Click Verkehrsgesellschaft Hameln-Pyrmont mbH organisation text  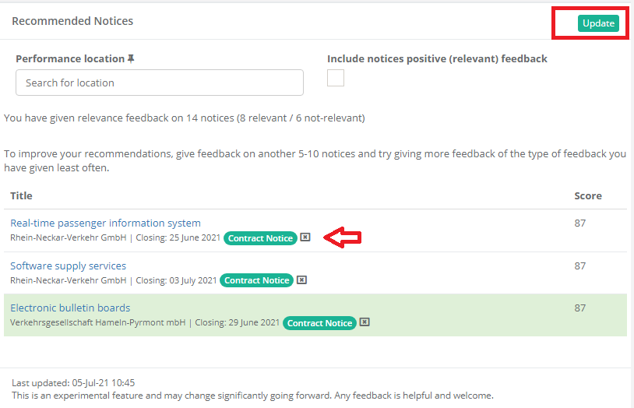click(x=97, y=322)
